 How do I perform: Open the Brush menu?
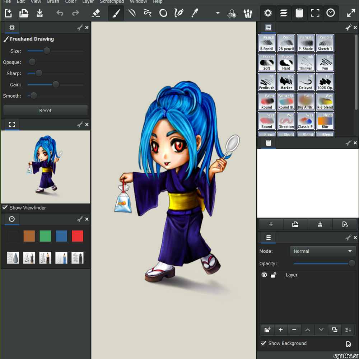point(53,2)
